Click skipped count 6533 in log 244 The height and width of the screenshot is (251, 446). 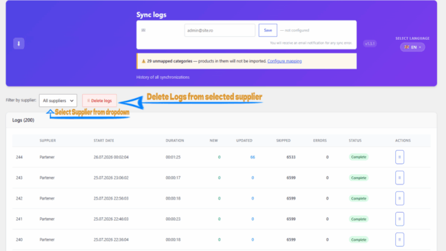[x=291, y=157]
